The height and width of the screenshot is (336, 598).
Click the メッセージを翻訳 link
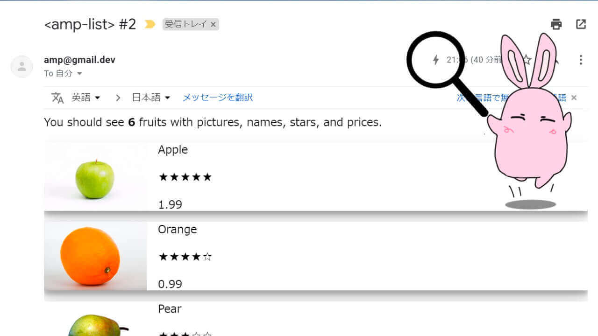(x=217, y=98)
